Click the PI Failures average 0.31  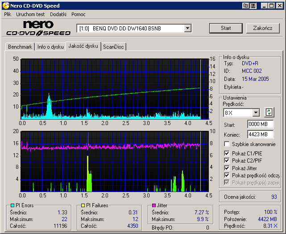(x=133, y=213)
